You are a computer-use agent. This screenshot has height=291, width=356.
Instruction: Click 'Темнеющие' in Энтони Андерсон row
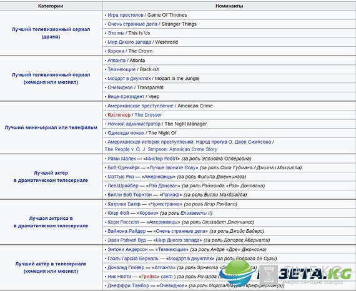click(x=173, y=249)
